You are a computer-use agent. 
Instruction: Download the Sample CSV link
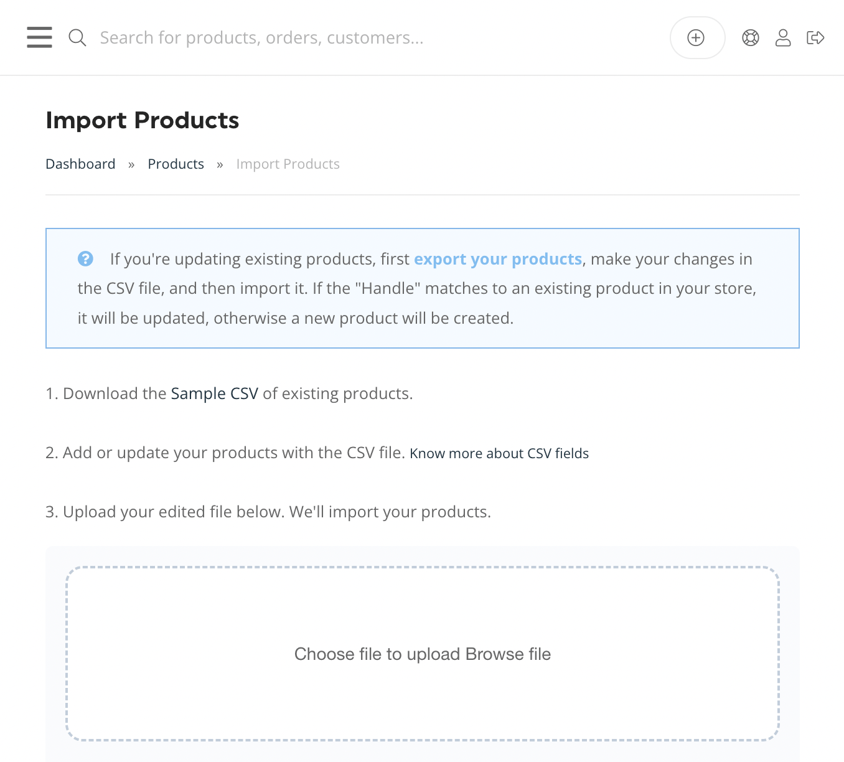[x=214, y=394]
